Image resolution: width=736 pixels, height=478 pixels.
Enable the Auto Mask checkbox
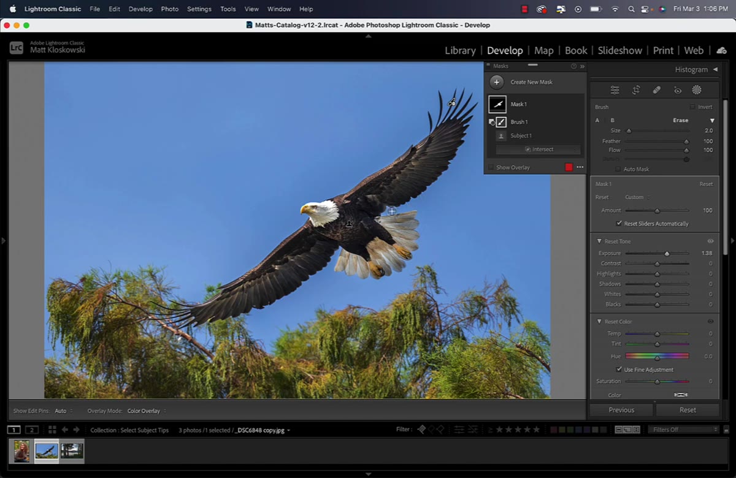[618, 169]
